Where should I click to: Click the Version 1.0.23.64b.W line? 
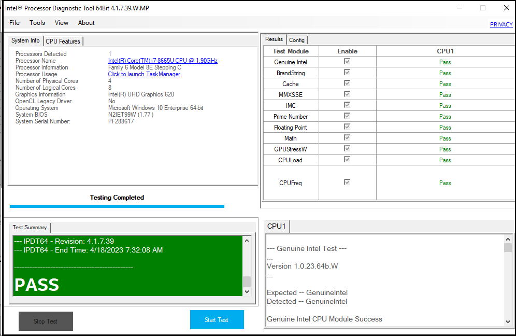click(303, 266)
